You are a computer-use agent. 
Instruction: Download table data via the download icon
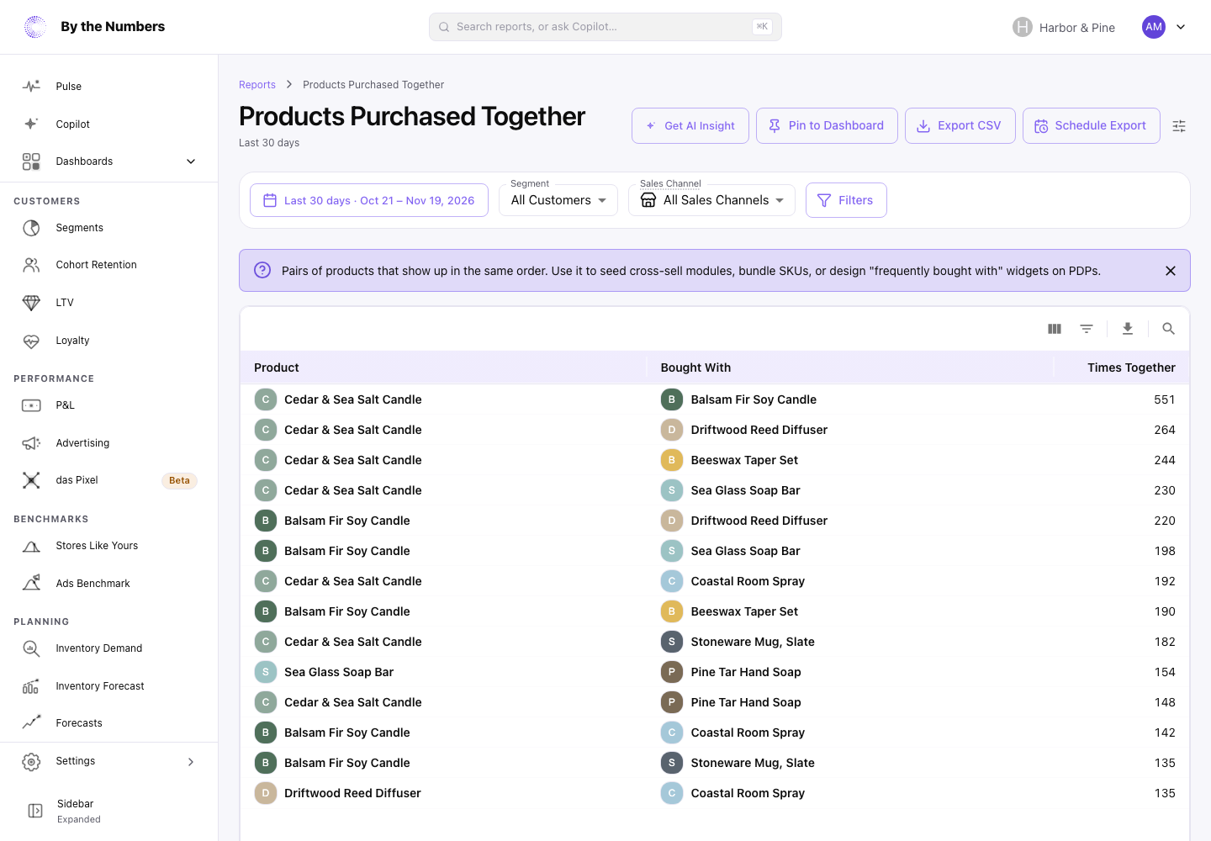coord(1128,329)
